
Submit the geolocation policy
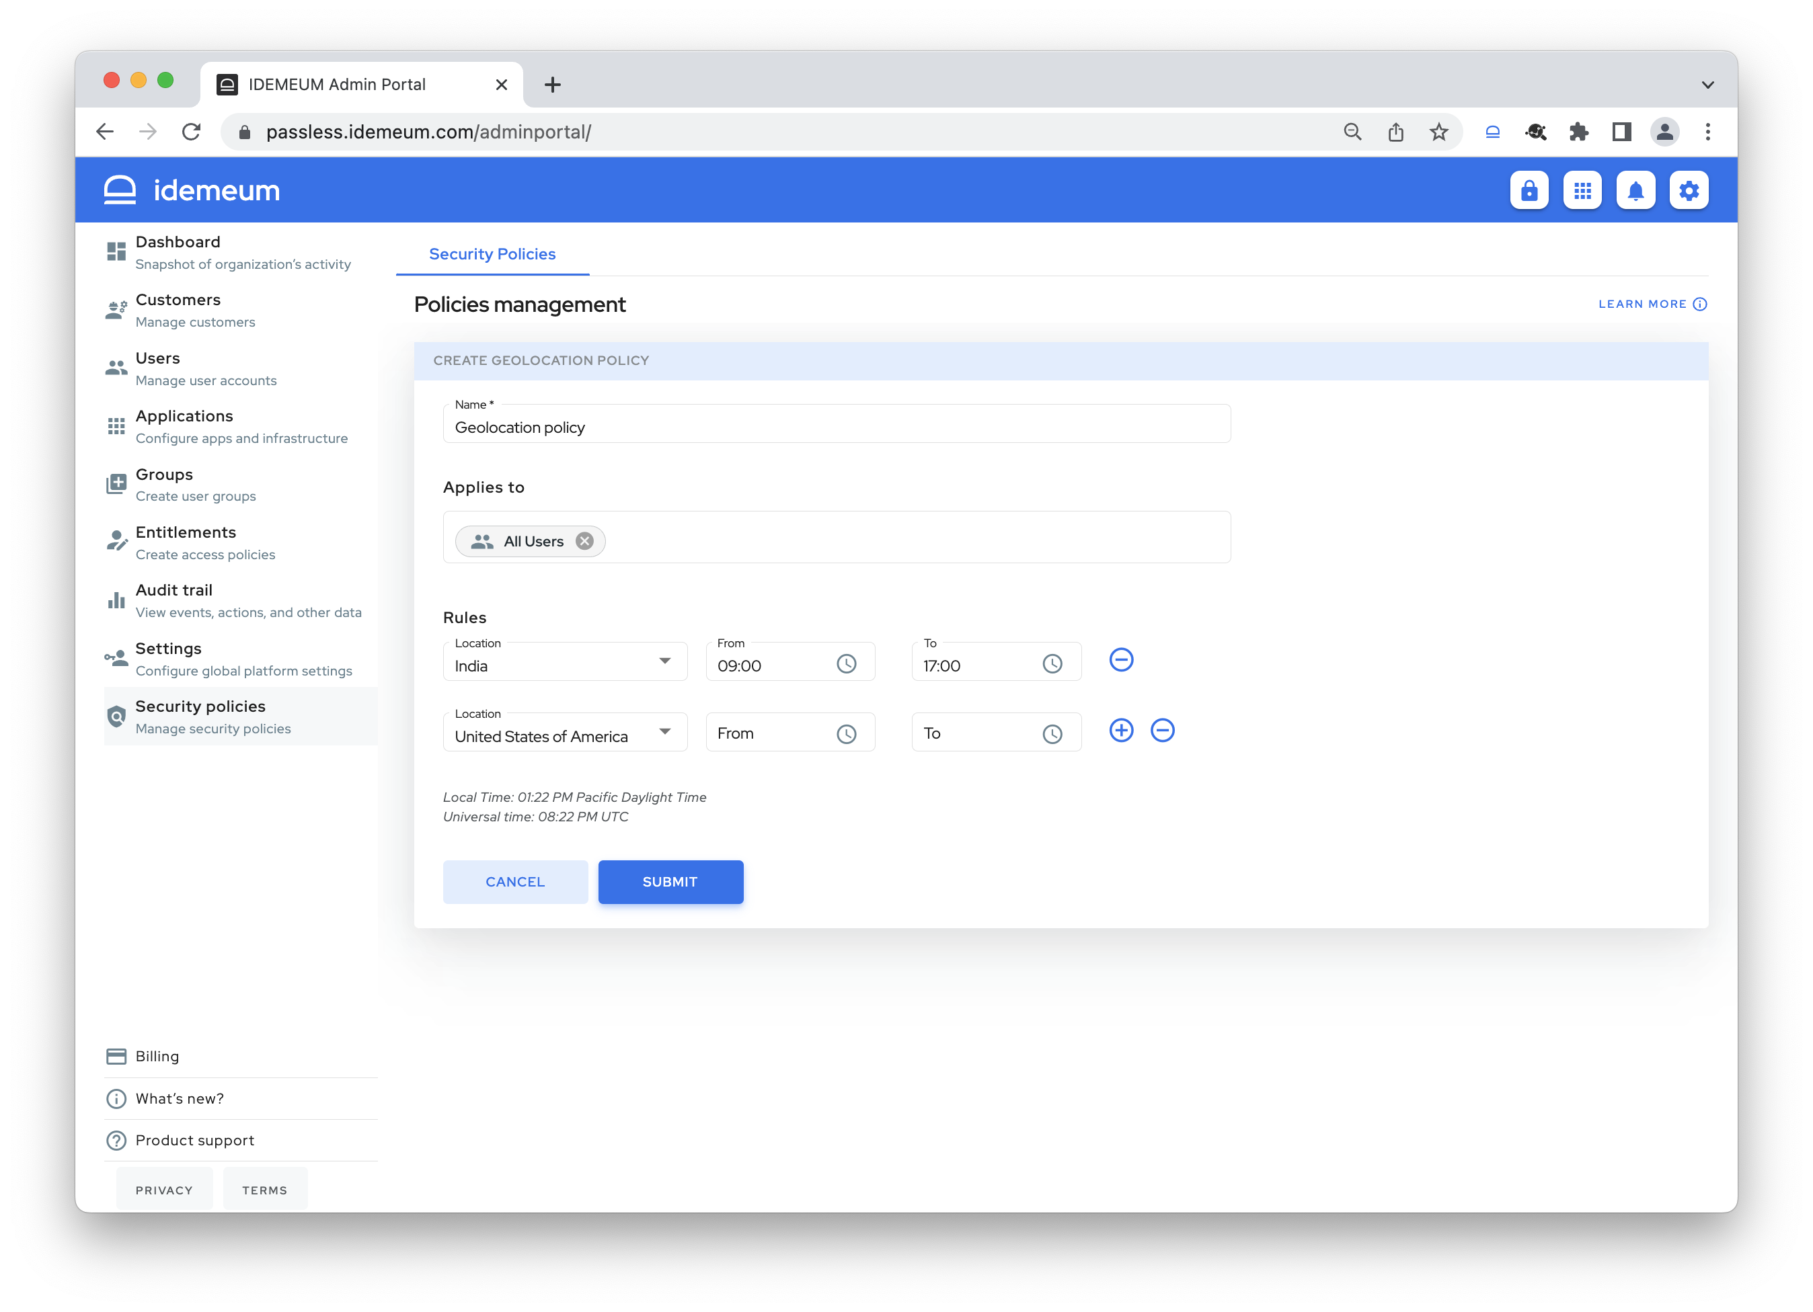pos(670,881)
